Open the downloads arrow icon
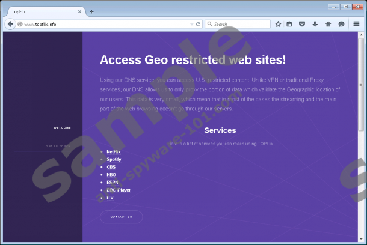 [x=315, y=24]
